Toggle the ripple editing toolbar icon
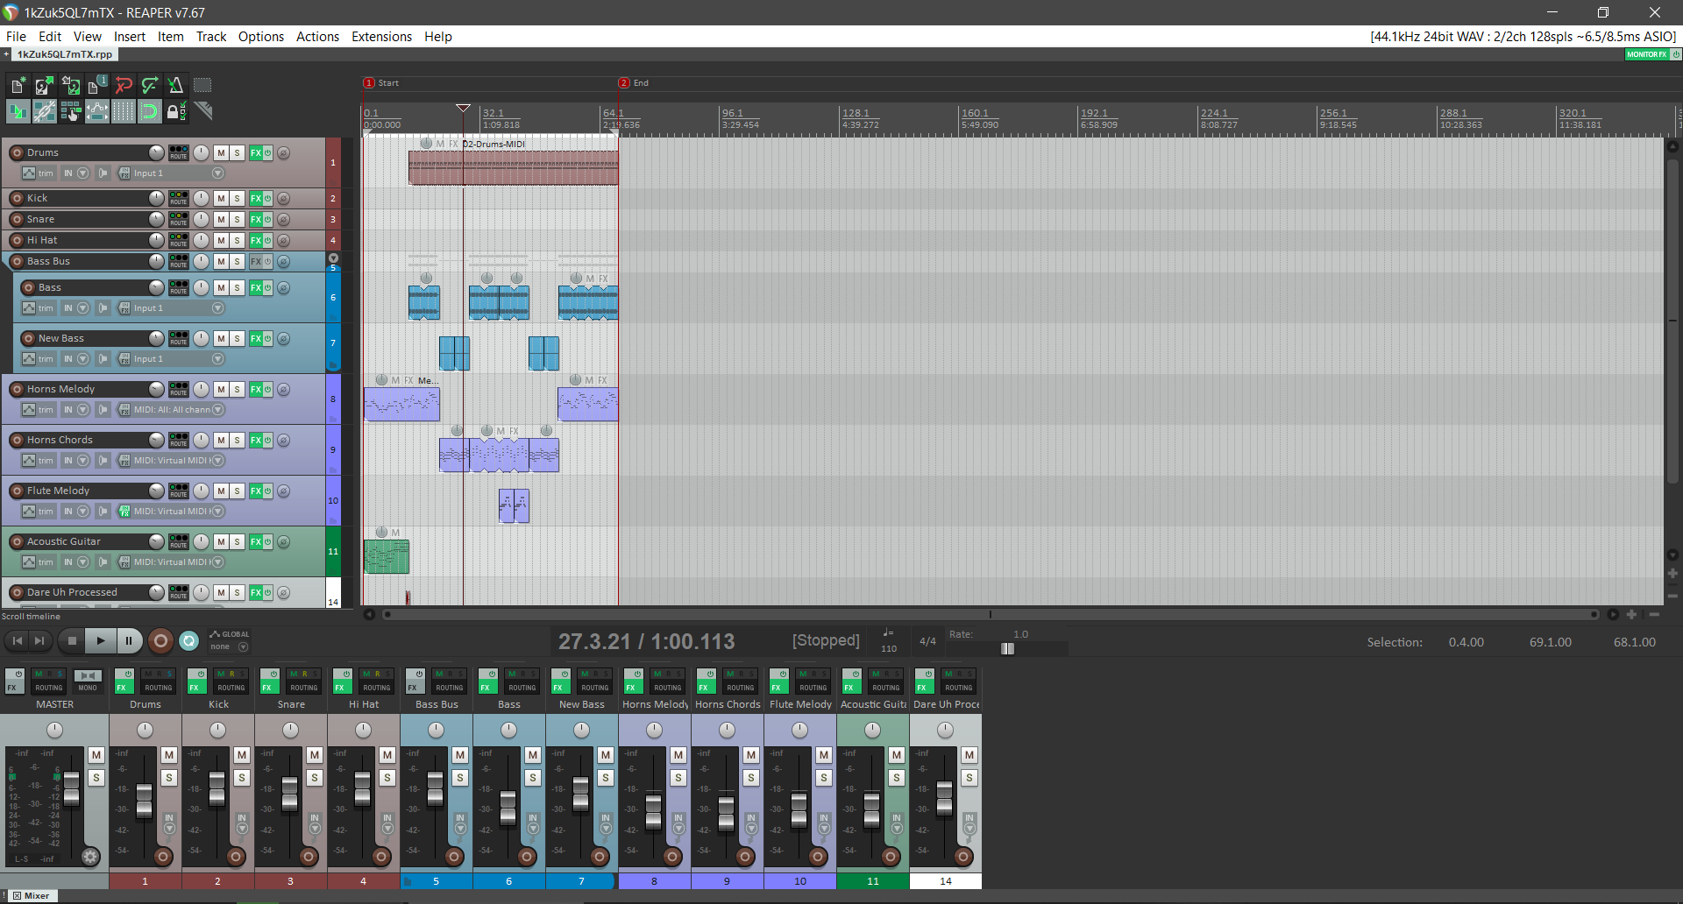This screenshot has height=904, width=1683. pos(70,111)
